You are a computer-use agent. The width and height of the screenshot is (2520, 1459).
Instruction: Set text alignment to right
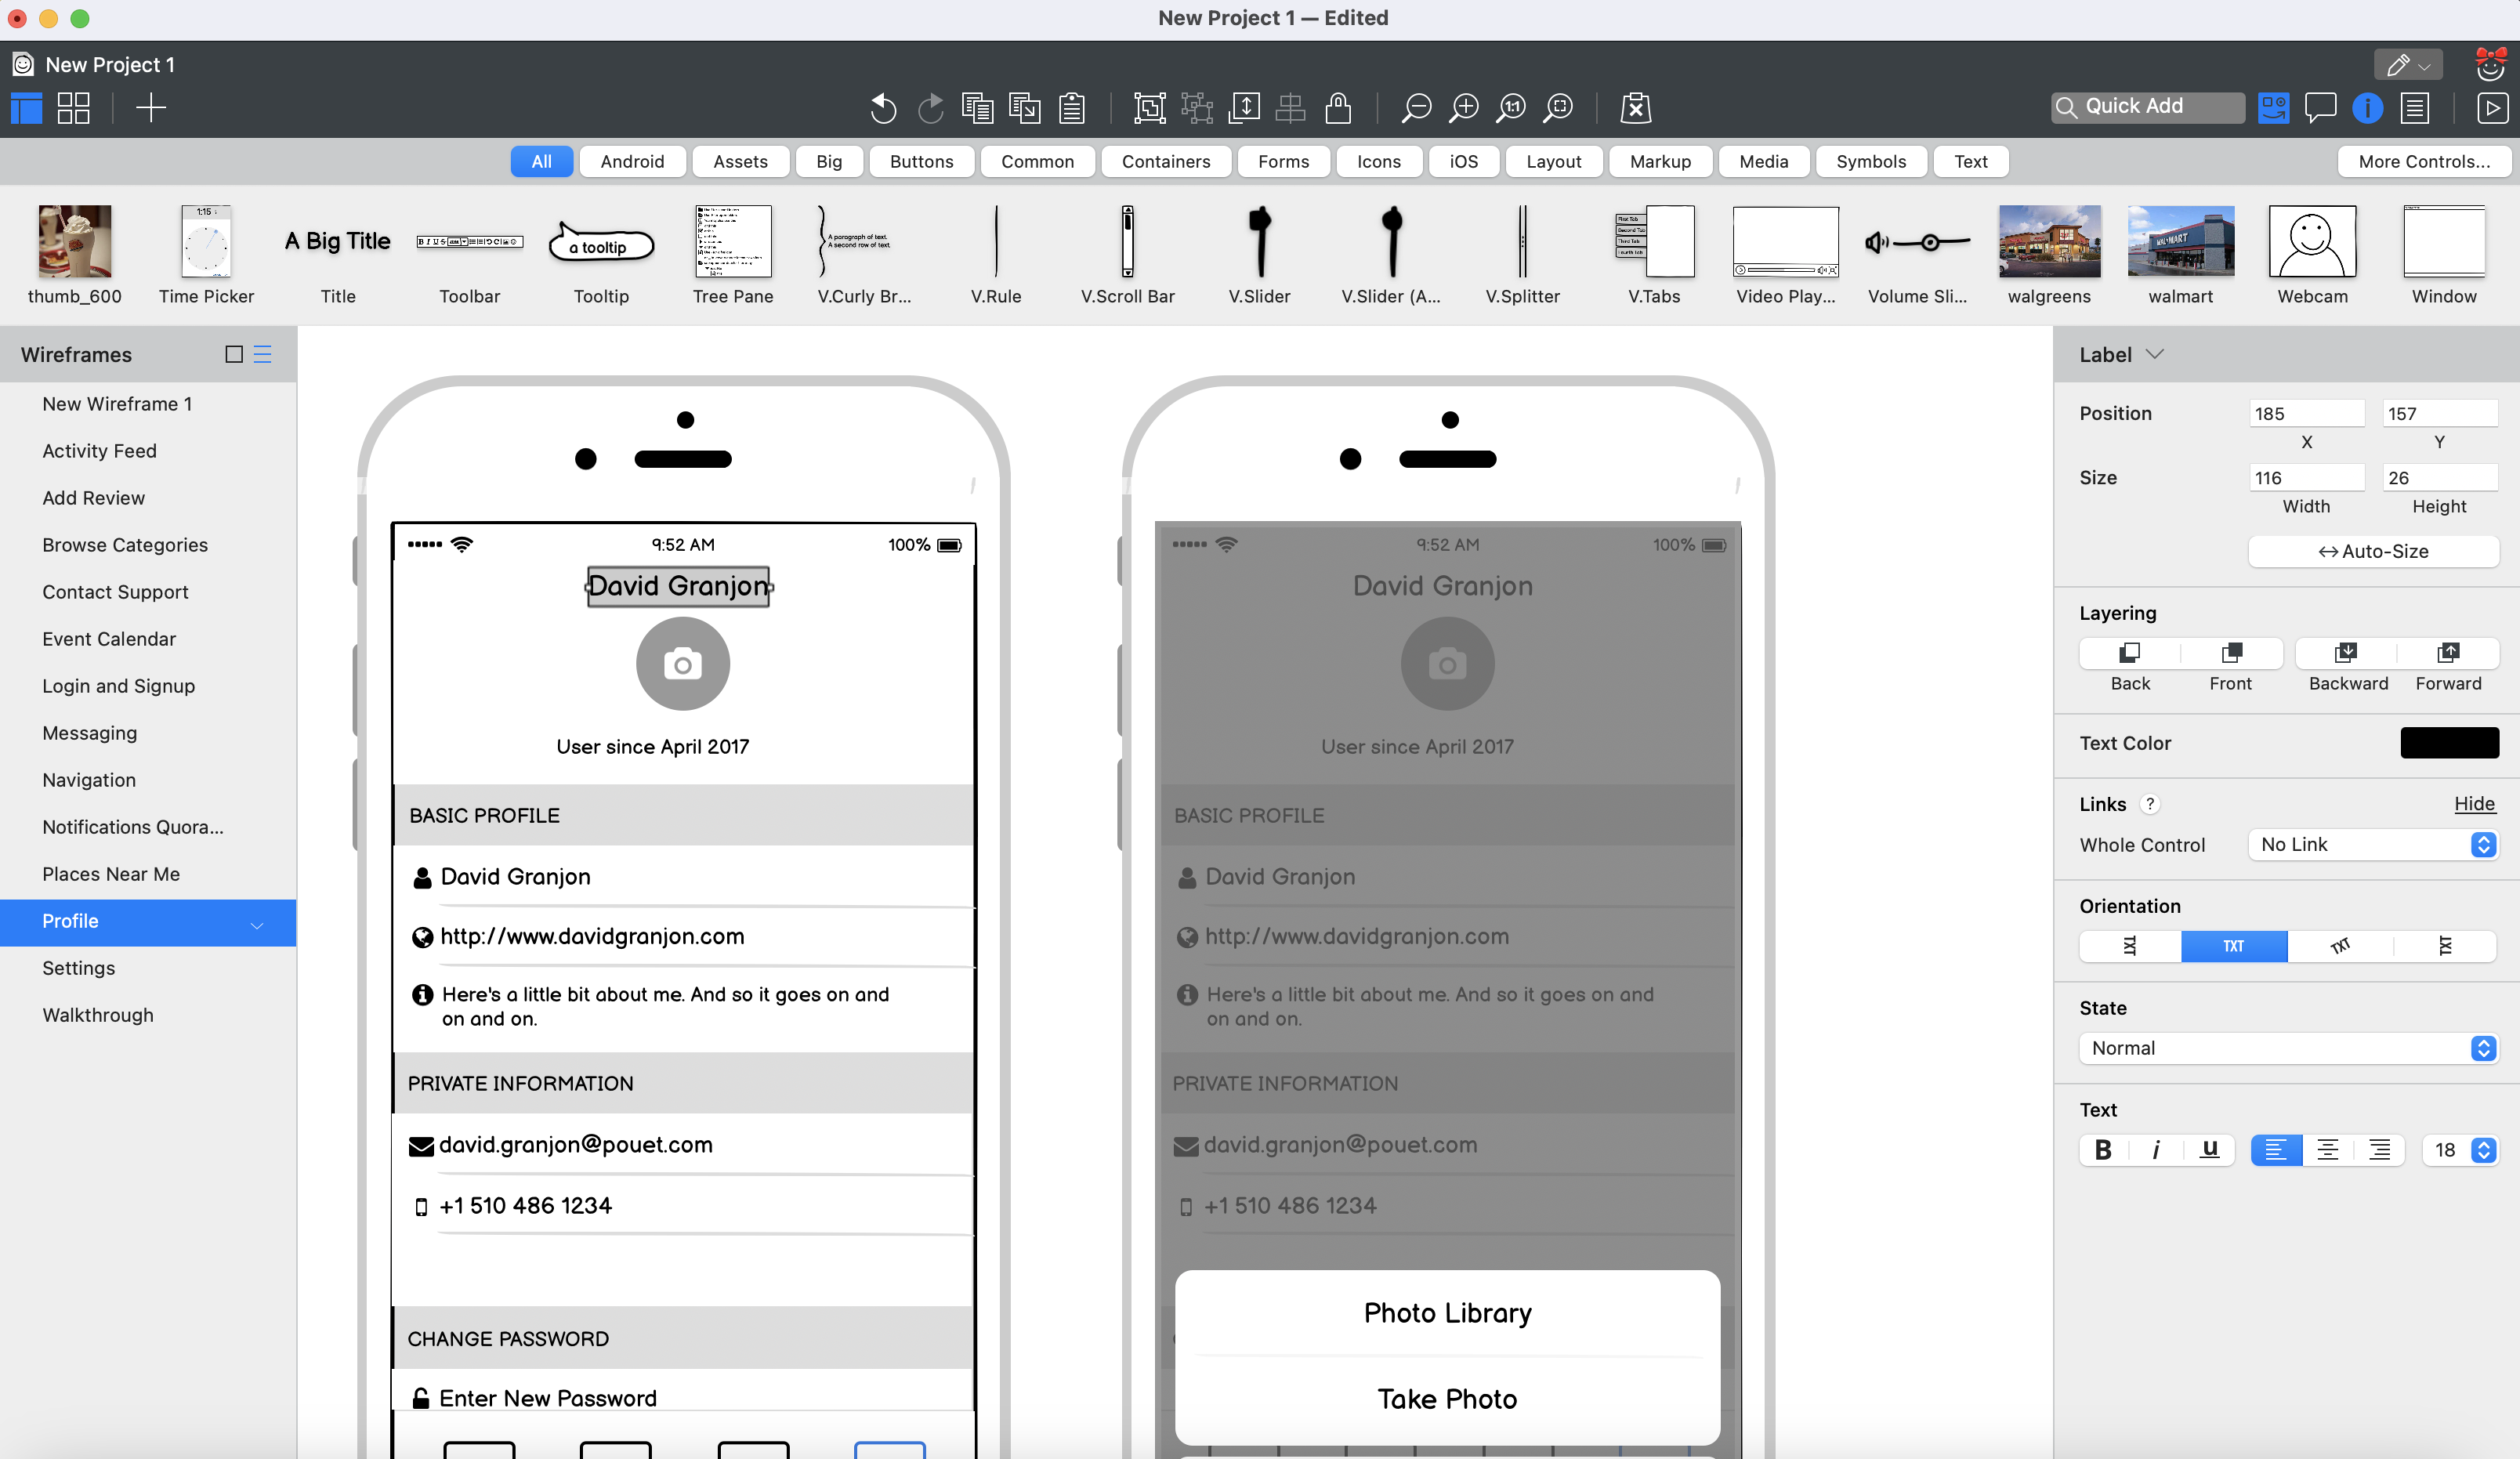[x=2380, y=1150]
